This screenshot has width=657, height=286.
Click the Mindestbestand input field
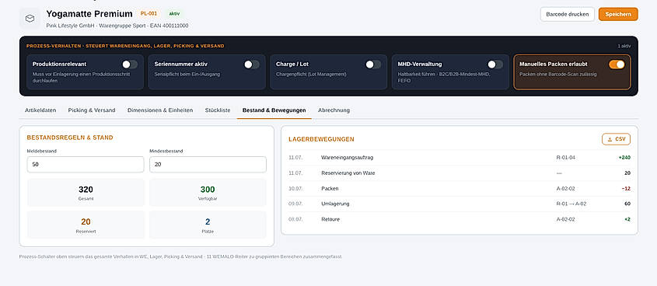click(208, 165)
